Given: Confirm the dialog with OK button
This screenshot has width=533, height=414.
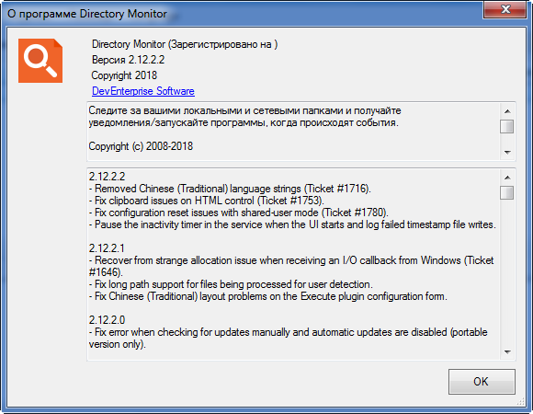Looking at the screenshot, I should point(482,382).
